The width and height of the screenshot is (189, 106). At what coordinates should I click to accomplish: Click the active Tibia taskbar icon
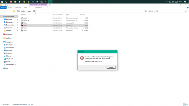point(50,2)
